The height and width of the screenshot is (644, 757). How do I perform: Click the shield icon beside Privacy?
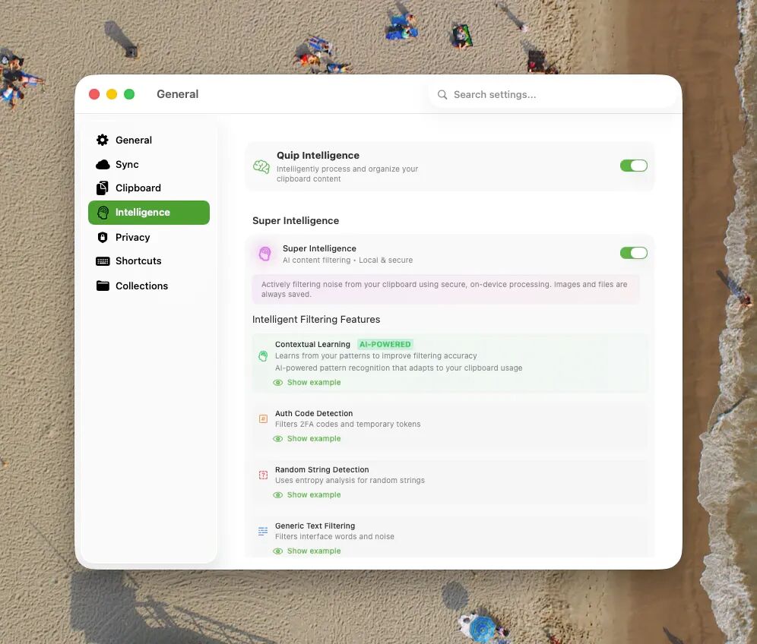tap(103, 238)
